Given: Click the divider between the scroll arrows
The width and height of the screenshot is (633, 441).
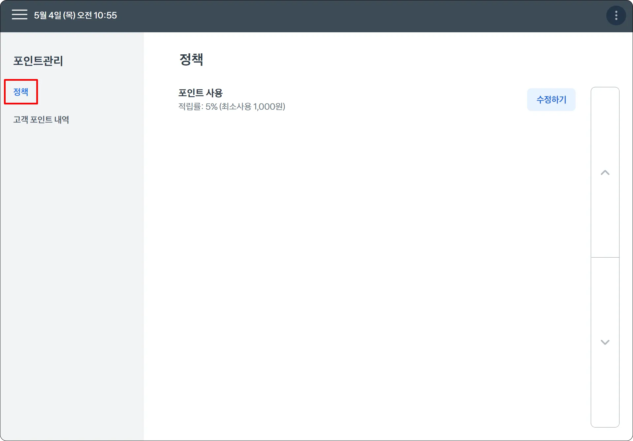Looking at the screenshot, I should click(x=605, y=257).
